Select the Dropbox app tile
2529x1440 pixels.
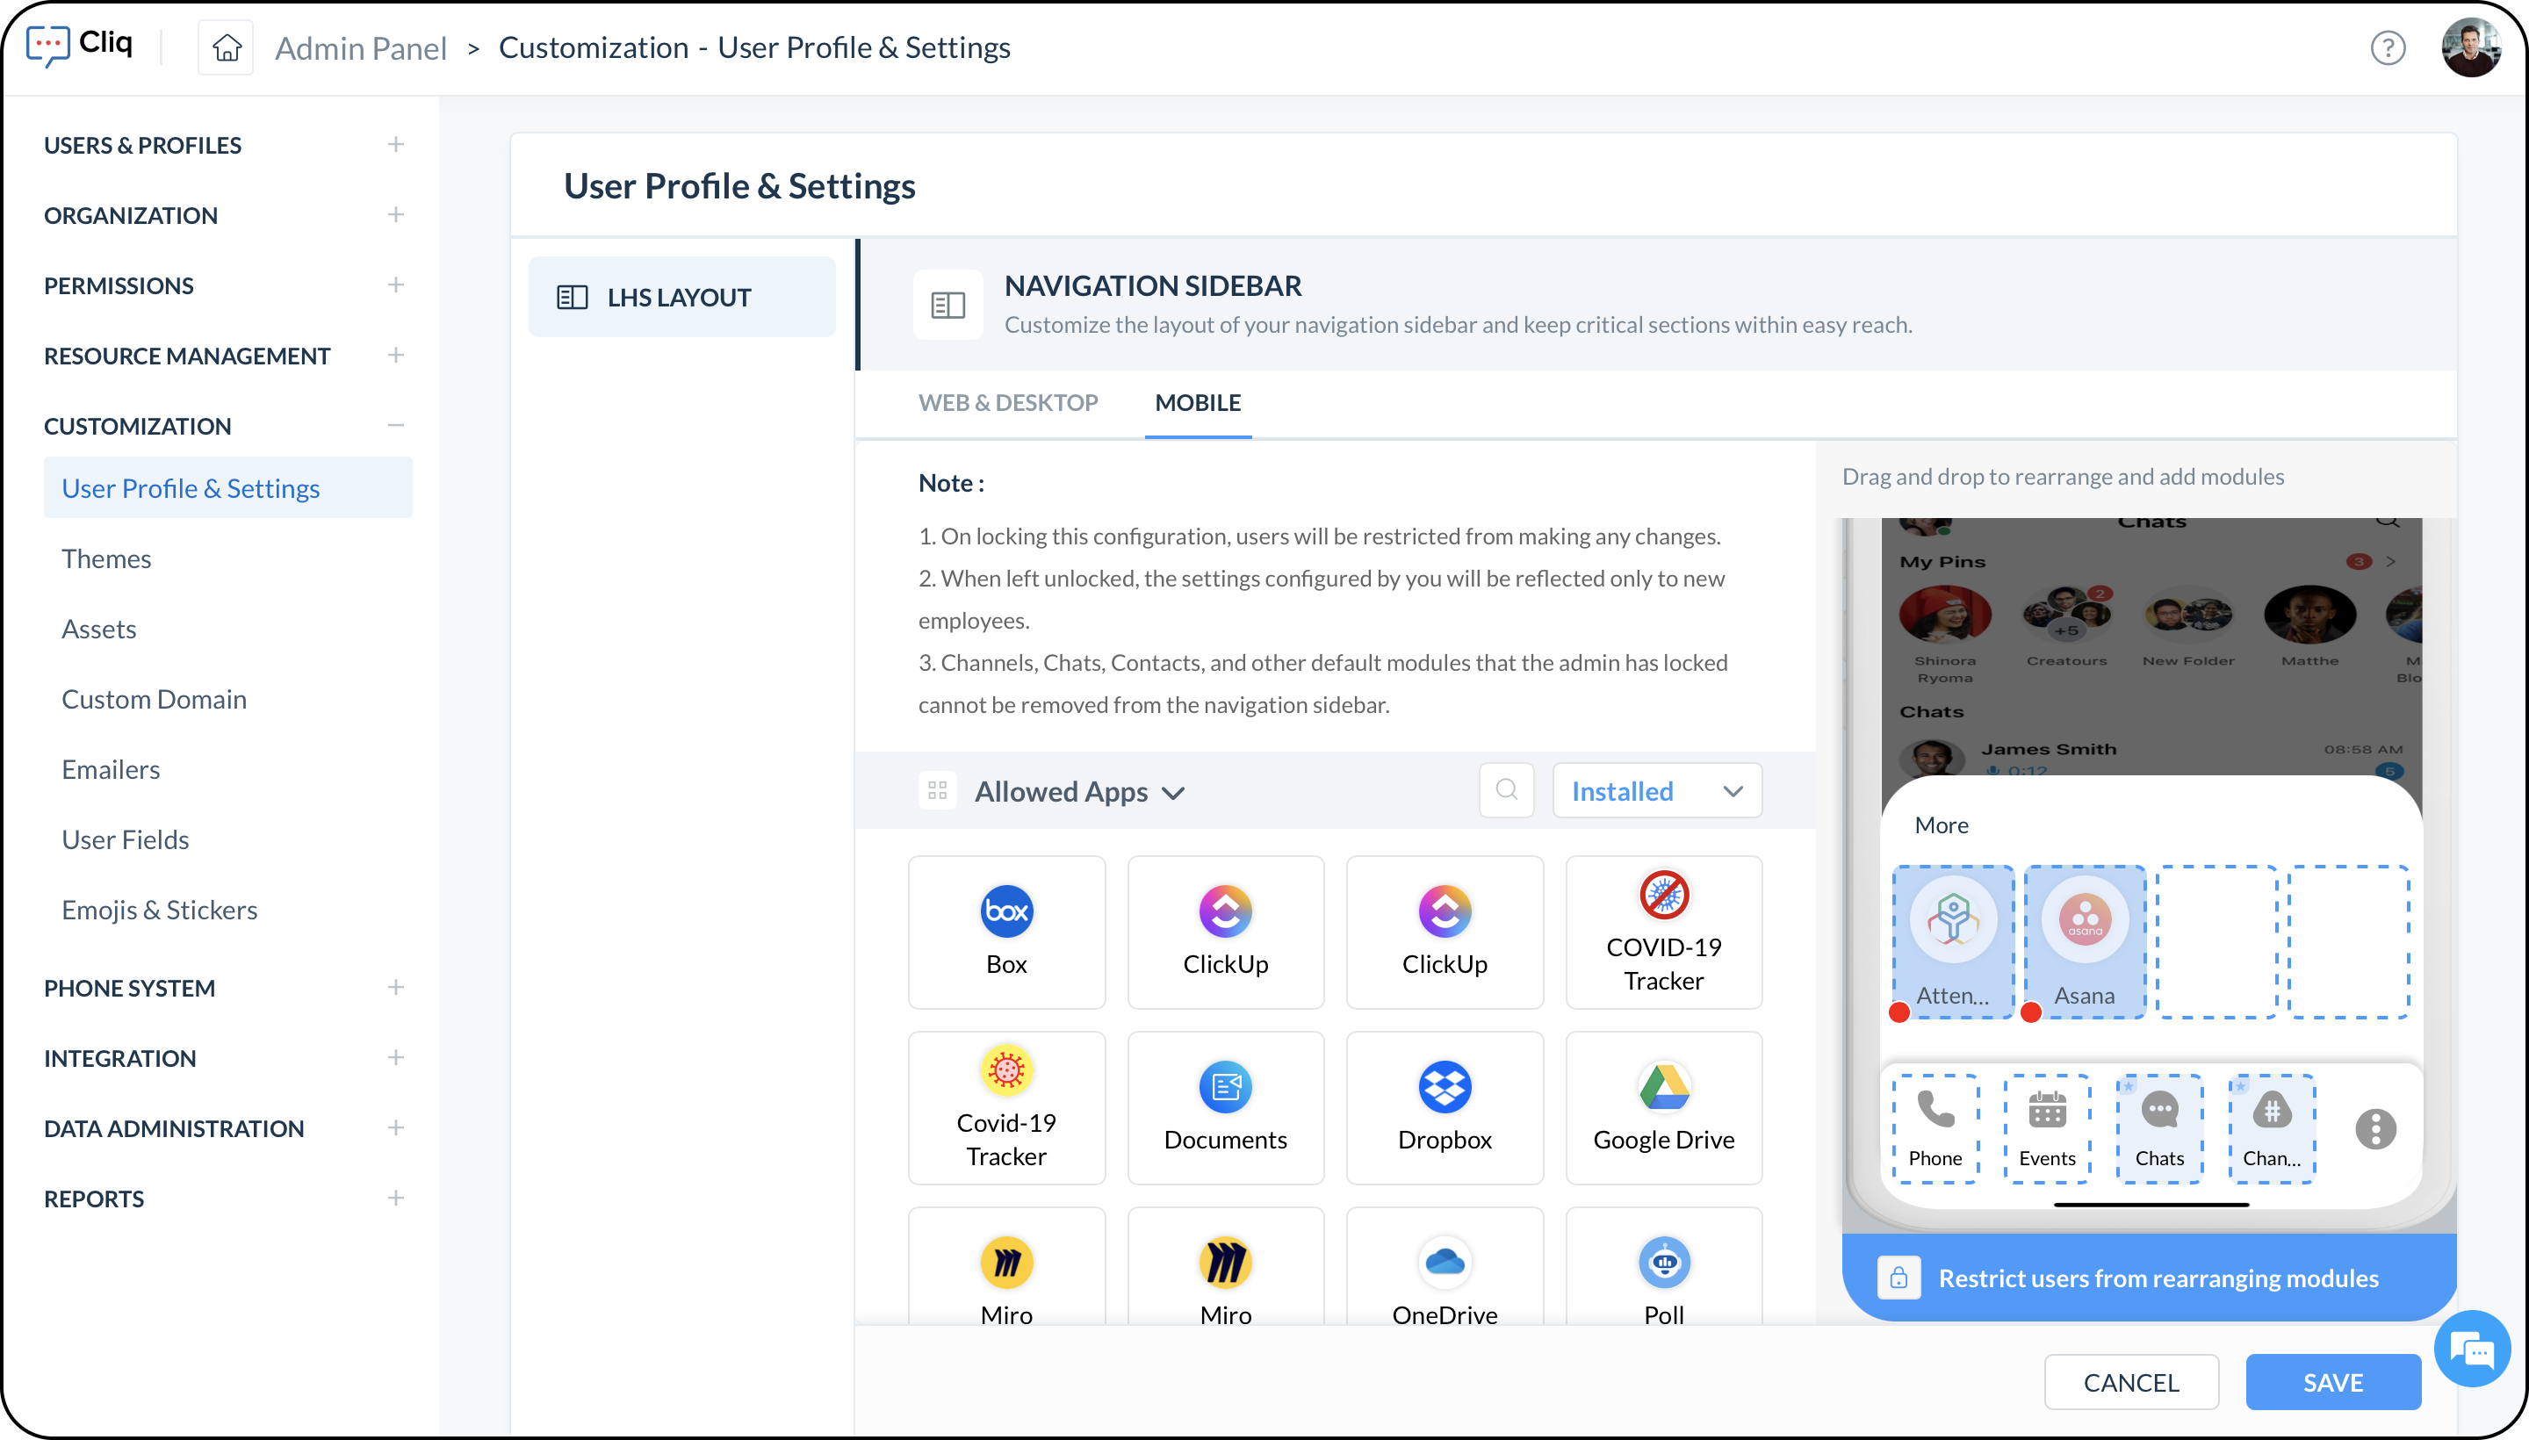pyautogui.click(x=1444, y=1106)
